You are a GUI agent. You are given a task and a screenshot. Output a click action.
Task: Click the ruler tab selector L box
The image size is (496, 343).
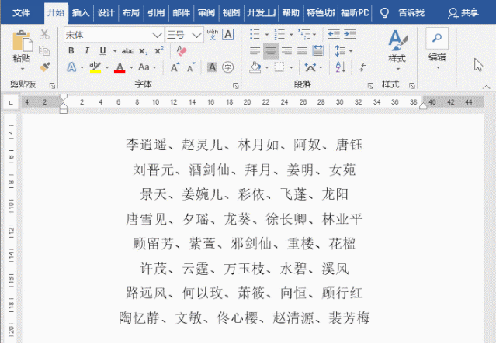point(11,102)
